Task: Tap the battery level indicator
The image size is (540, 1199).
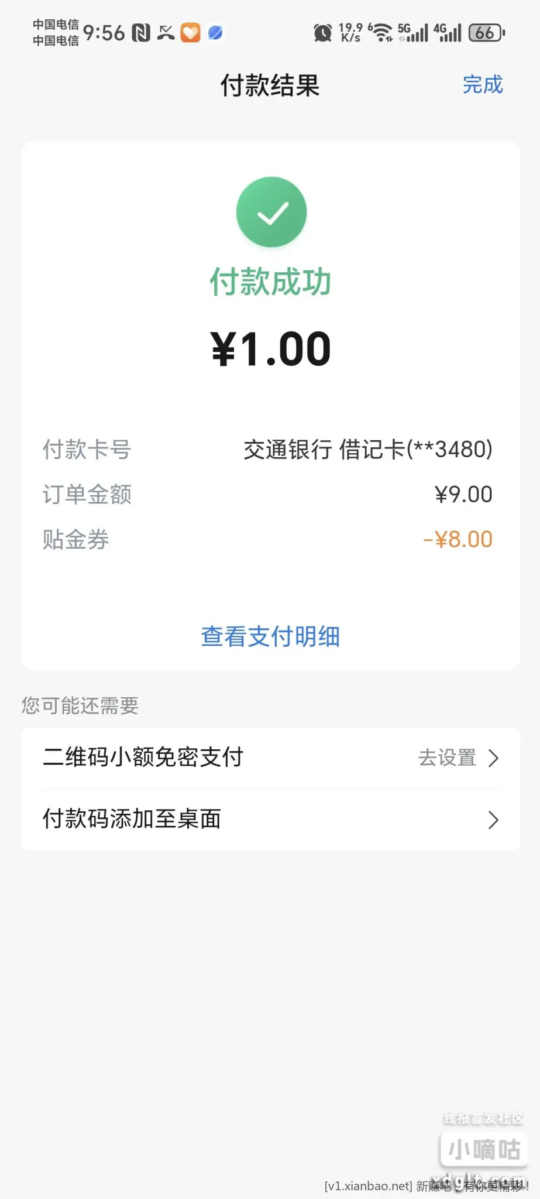Action: pos(487,33)
